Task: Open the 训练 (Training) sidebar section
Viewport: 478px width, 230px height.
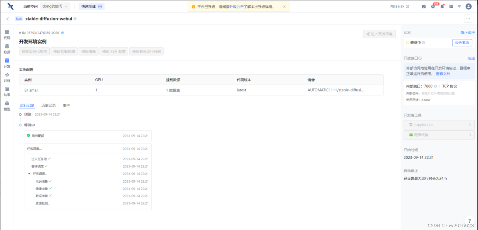Action: 7,78
